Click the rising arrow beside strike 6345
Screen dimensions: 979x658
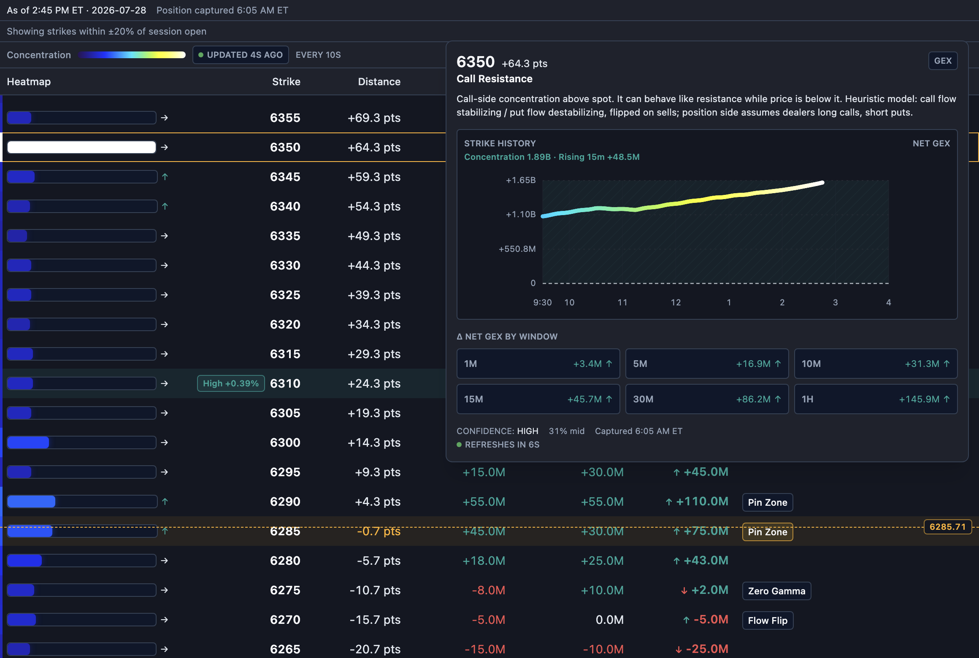[x=165, y=177]
